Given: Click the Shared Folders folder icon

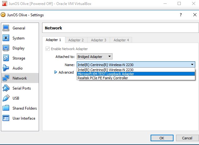Looking at the screenshot, I should coord(6,108).
